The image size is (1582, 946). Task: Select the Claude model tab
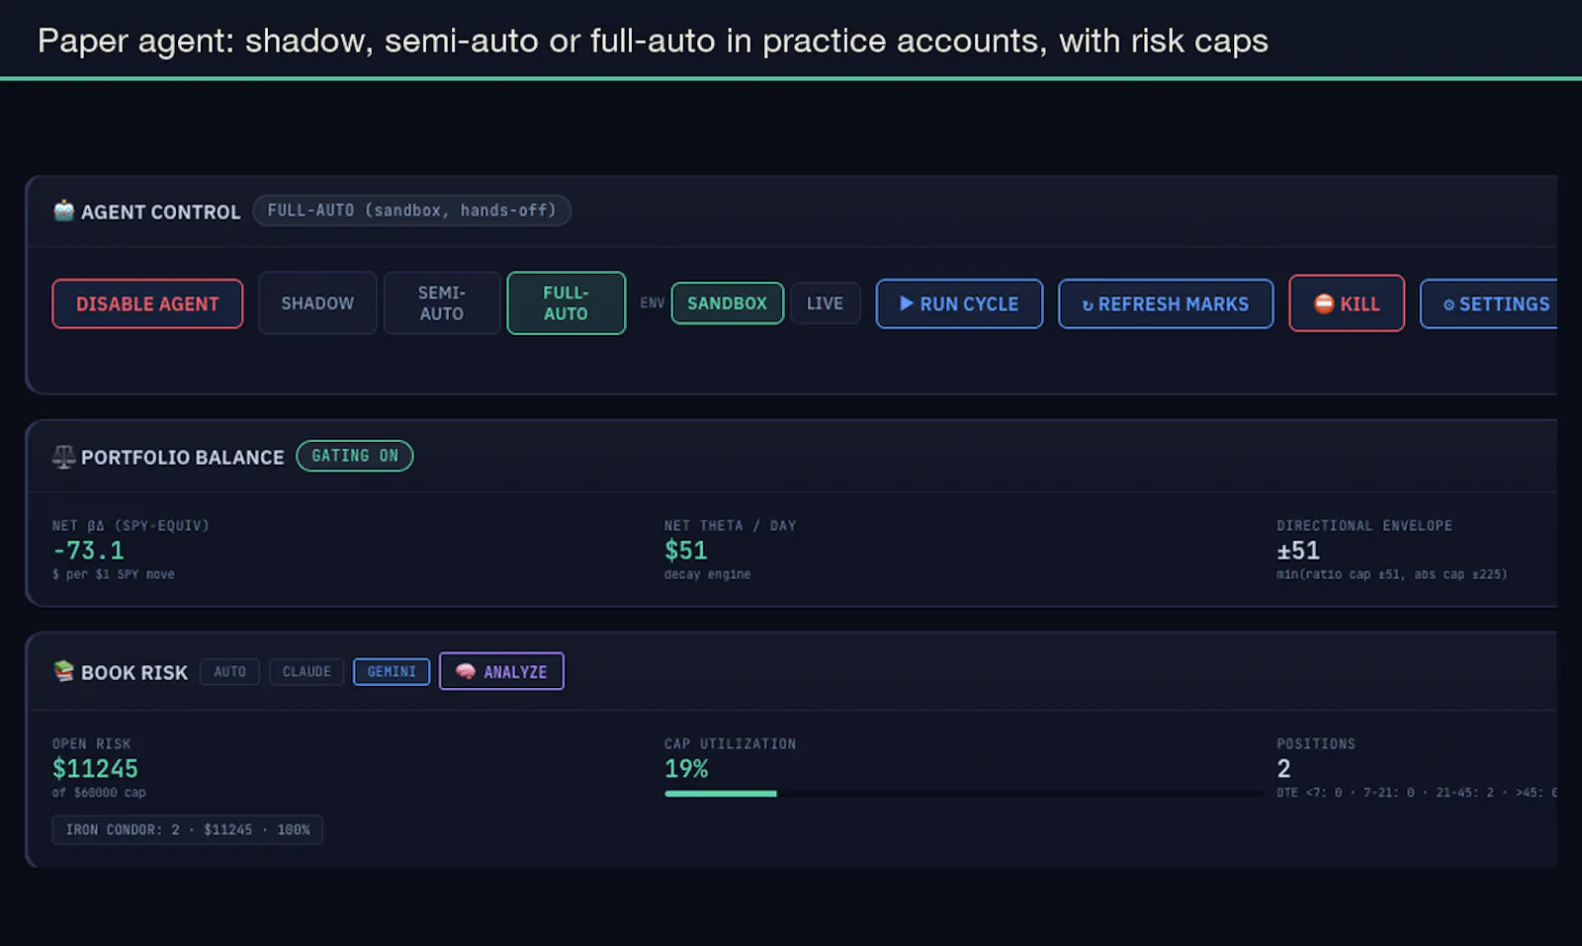coord(307,671)
